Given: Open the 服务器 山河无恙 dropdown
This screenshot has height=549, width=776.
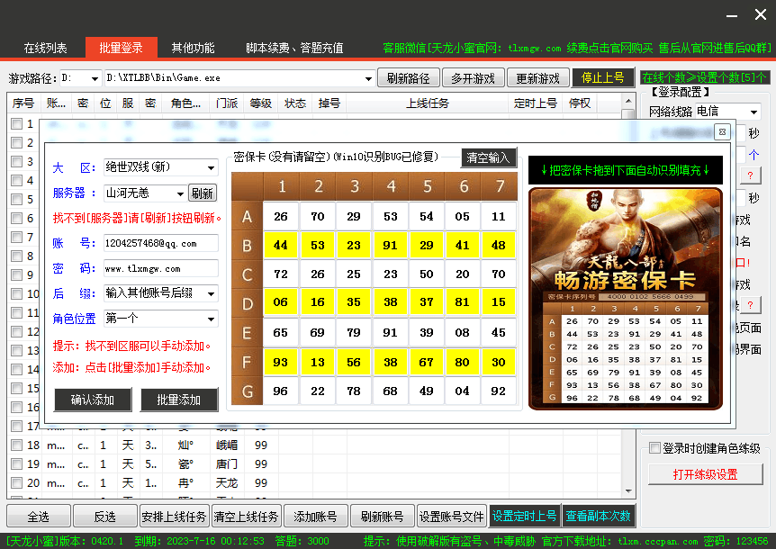Looking at the screenshot, I should (x=181, y=193).
